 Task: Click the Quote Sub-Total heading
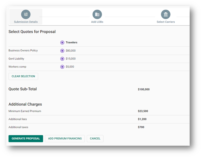pyautogui.click(x=23, y=89)
